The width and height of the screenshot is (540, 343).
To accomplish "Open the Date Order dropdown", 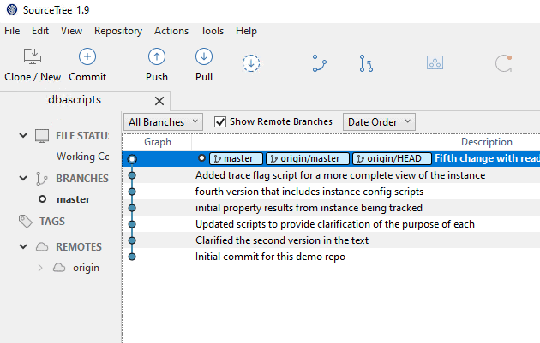I will coord(379,122).
